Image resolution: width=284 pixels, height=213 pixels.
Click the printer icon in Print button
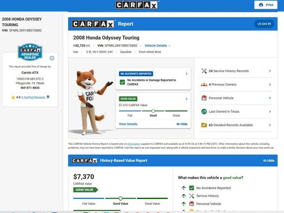click(261, 5)
